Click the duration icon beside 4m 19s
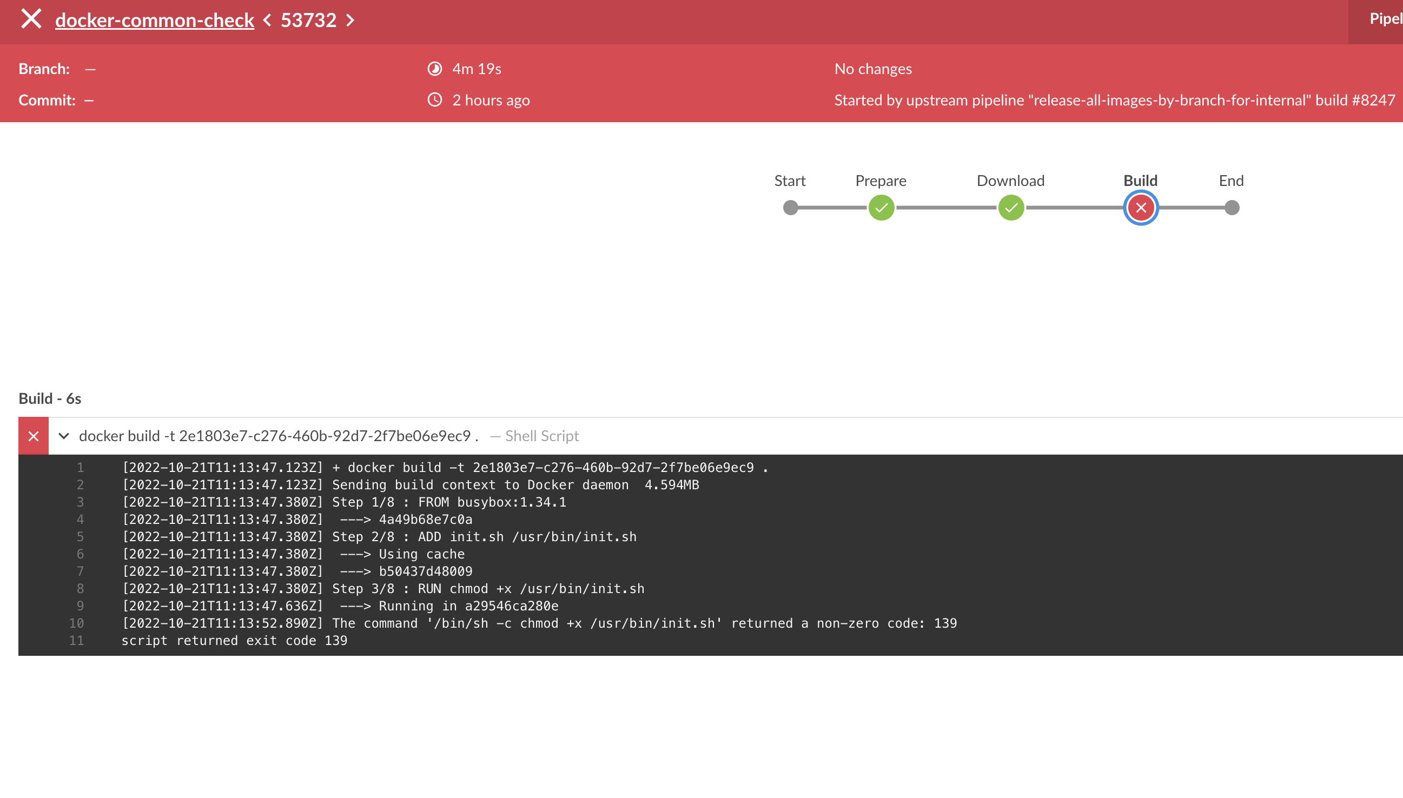The height and width of the screenshot is (798, 1403). coord(435,68)
